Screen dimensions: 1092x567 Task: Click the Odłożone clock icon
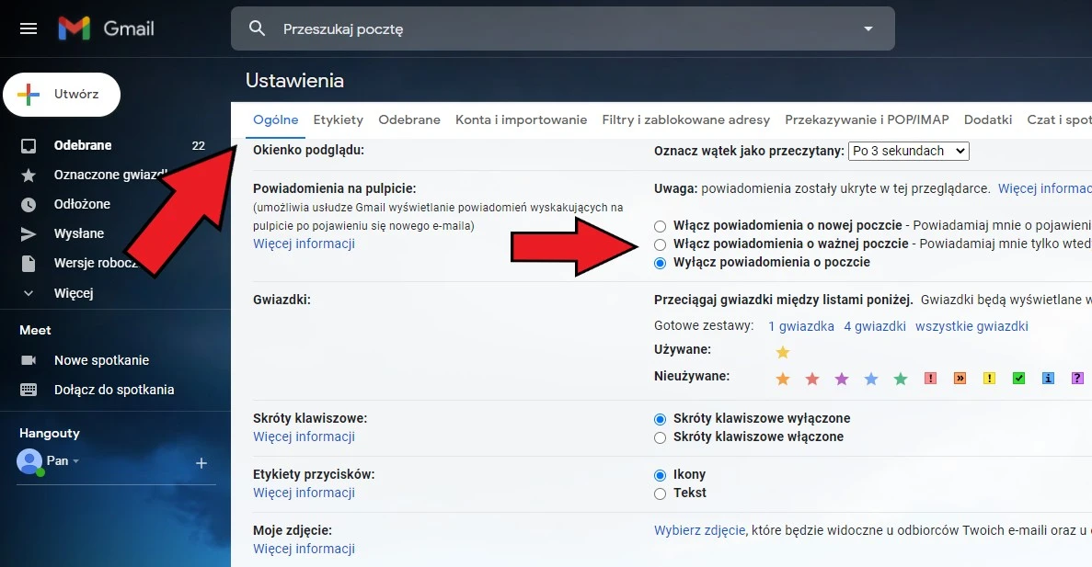click(29, 204)
